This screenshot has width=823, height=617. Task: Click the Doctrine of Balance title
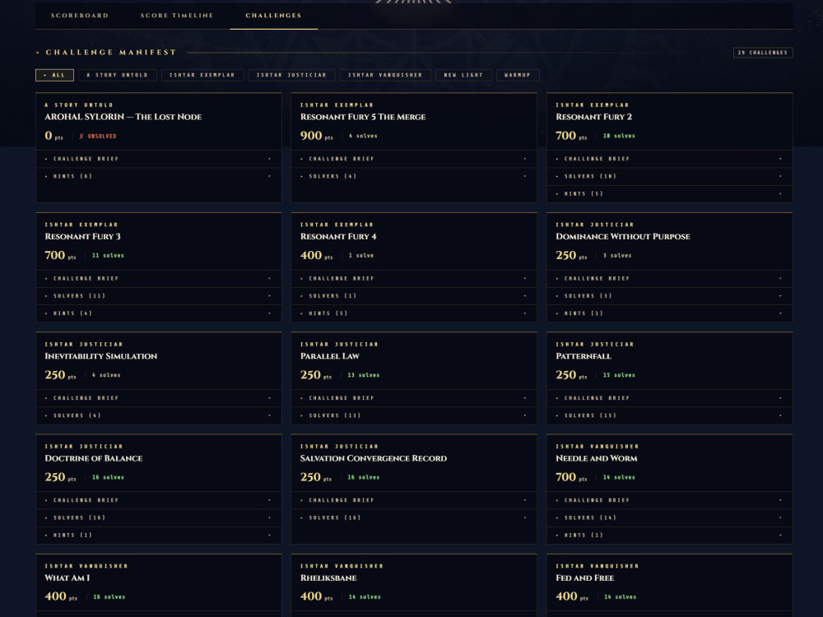pyautogui.click(x=94, y=458)
